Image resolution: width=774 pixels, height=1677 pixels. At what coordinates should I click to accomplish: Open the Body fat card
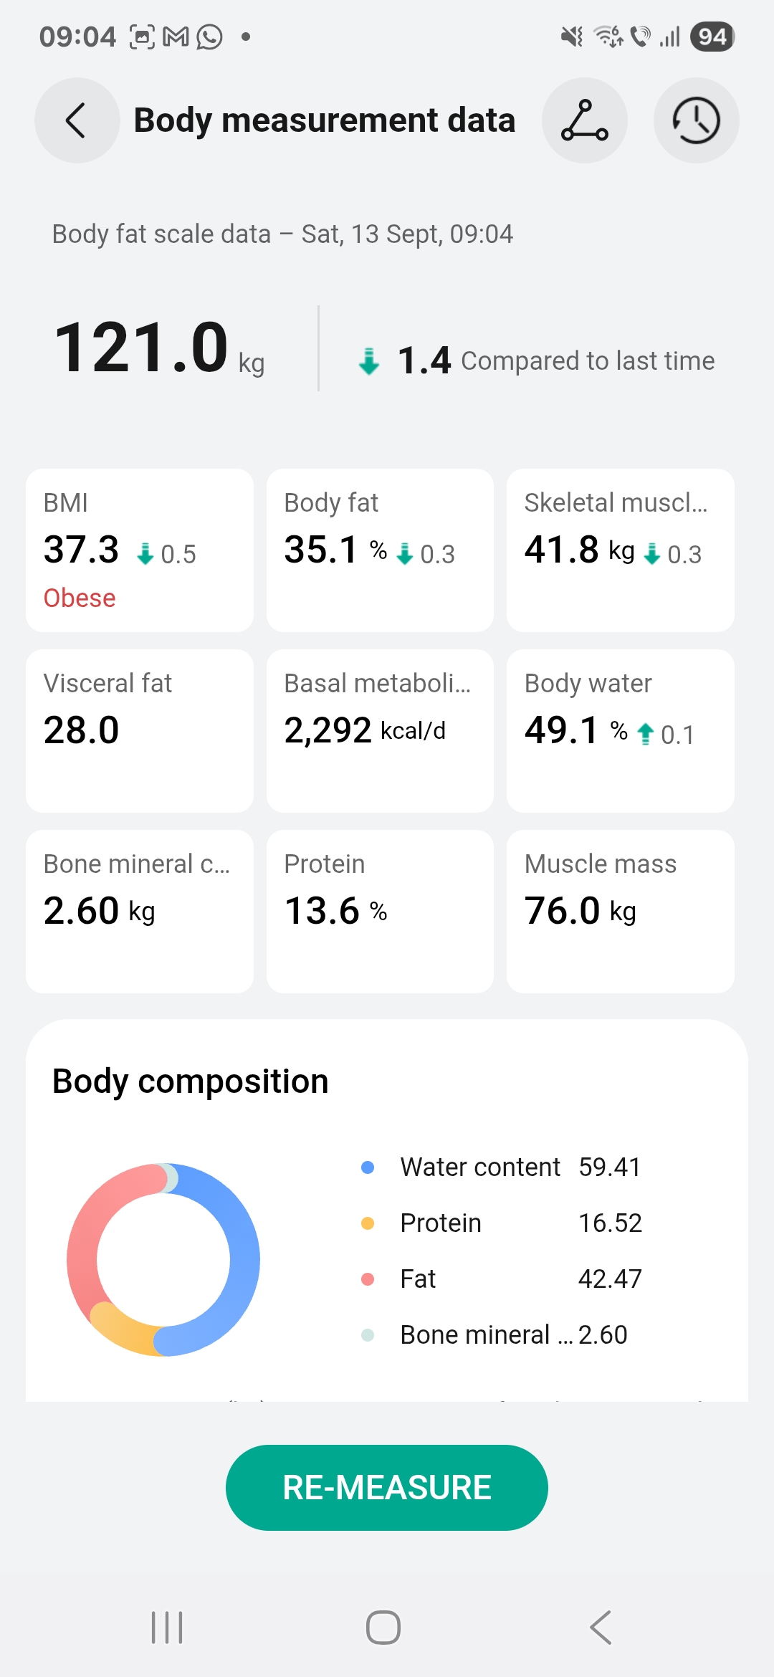(380, 550)
